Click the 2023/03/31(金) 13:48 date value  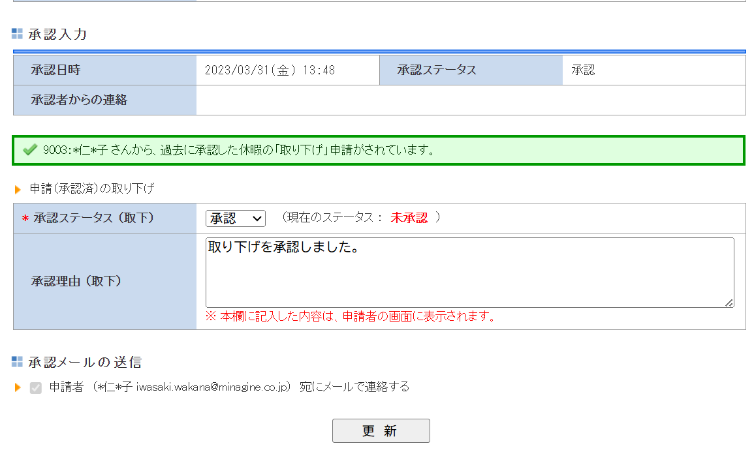point(270,70)
